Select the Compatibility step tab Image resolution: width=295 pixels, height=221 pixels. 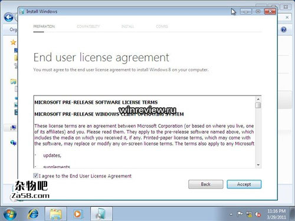(88, 27)
